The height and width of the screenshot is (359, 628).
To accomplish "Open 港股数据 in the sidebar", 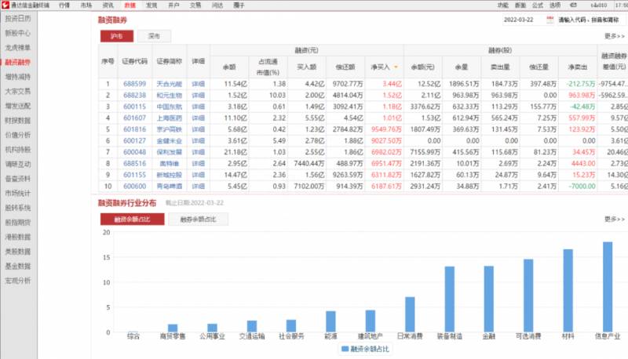I will pyautogui.click(x=18, y=237).
